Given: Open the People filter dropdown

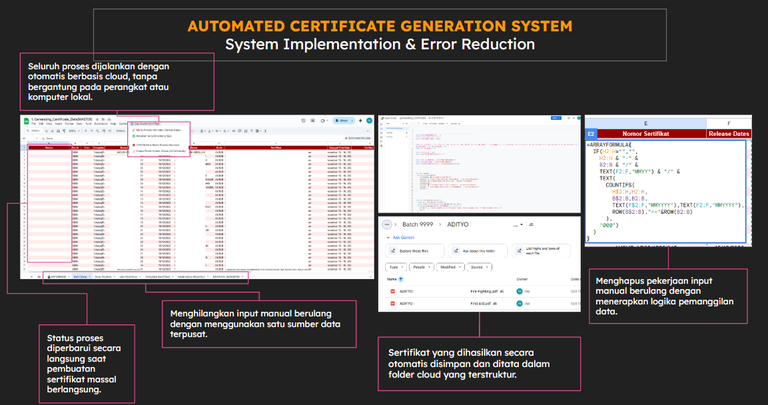Looking at the screenshot, I should coord(421,266).
